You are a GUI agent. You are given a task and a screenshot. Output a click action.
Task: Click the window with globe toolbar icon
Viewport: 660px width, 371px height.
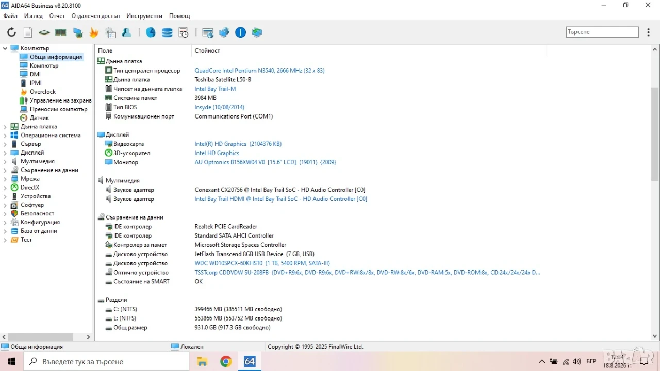click(208, 32)
